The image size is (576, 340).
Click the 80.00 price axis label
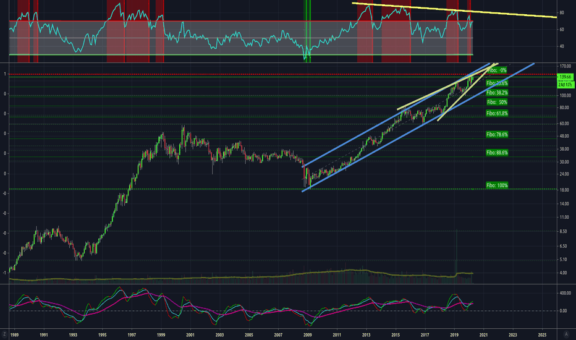[x=565, y=108]
